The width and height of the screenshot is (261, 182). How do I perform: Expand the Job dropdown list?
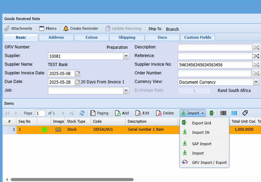point(126,90)
